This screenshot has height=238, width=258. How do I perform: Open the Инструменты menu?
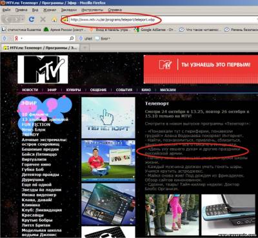[92, 10]
